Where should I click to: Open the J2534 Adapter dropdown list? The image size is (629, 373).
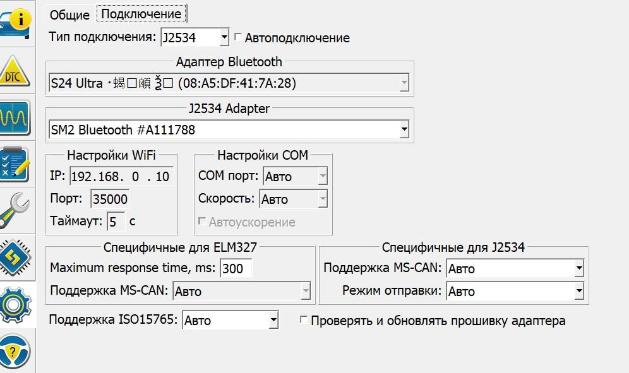coord(404,130)
